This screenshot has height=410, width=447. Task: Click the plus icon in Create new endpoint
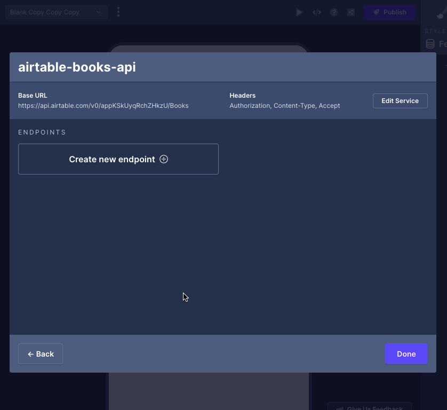pyautogui.click(x=164, y=159)
